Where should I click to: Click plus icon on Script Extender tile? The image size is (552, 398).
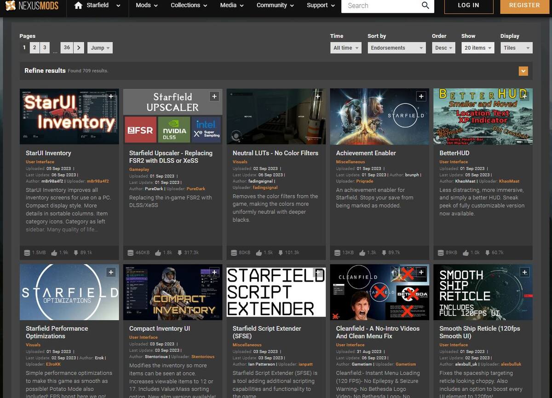coord(317,272)
